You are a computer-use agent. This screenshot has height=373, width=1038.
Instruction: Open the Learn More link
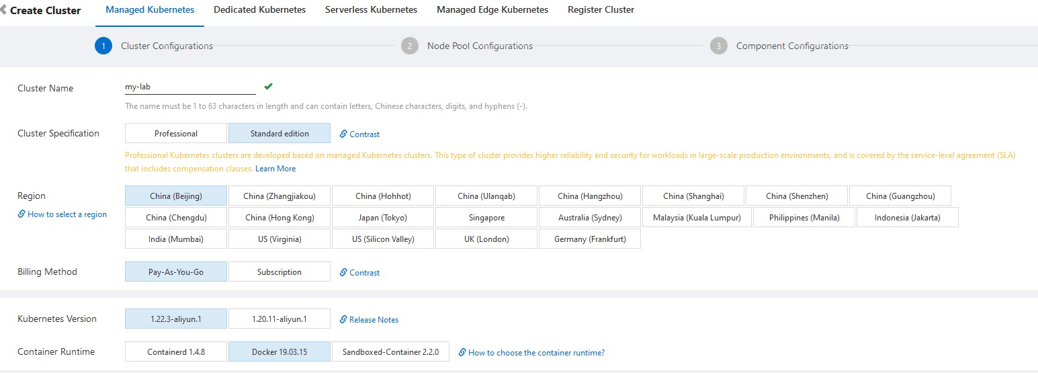(275, 169)
